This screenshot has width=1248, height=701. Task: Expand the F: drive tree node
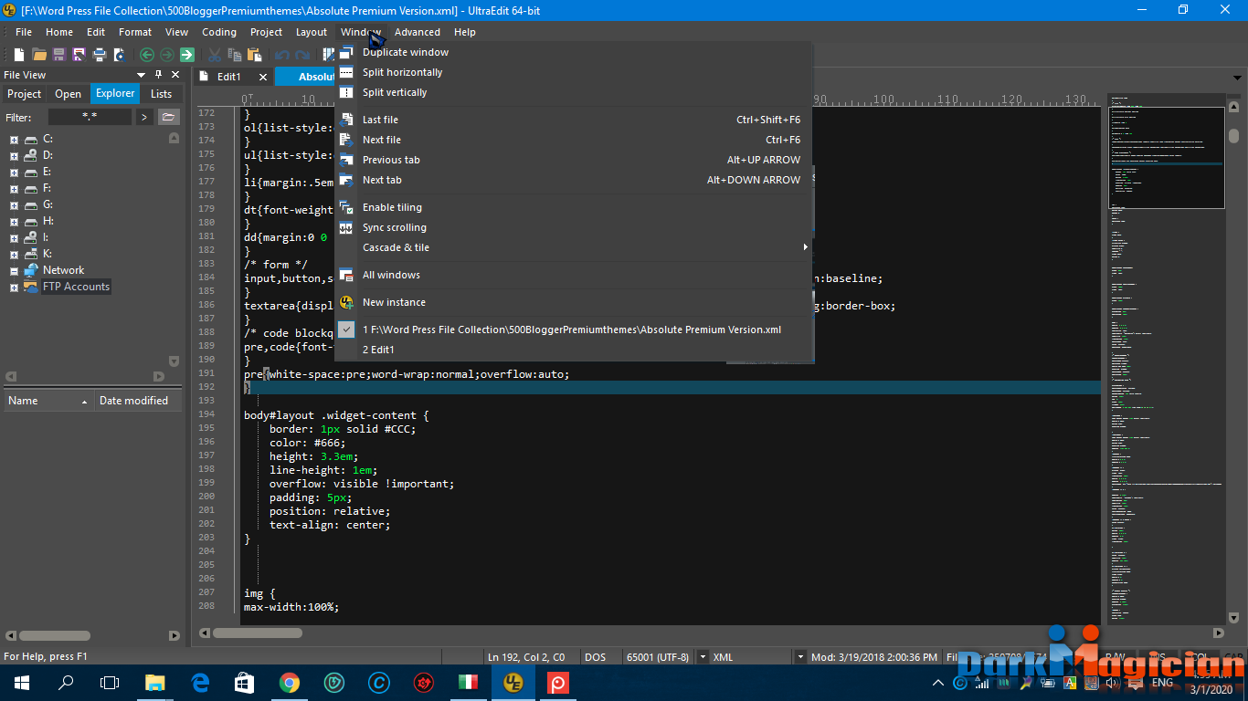tap(14, 189)
